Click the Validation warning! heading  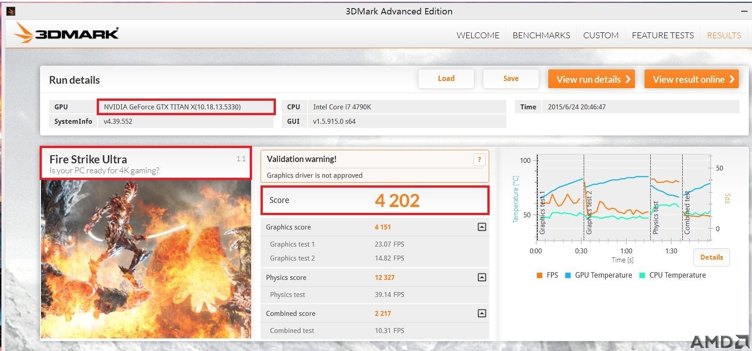click(302, 159)
